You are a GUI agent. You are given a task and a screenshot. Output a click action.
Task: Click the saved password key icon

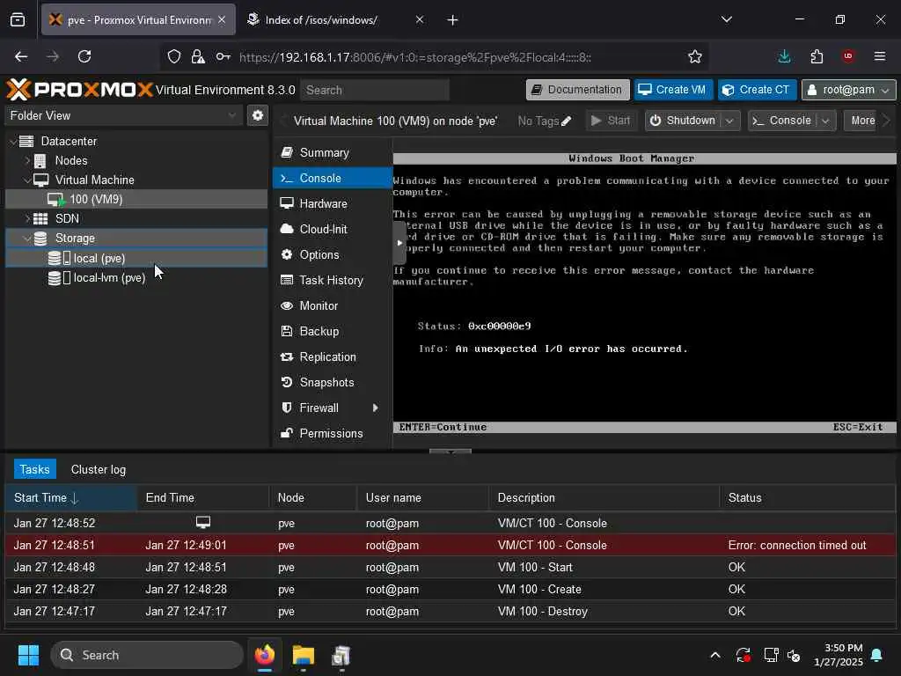223,56
